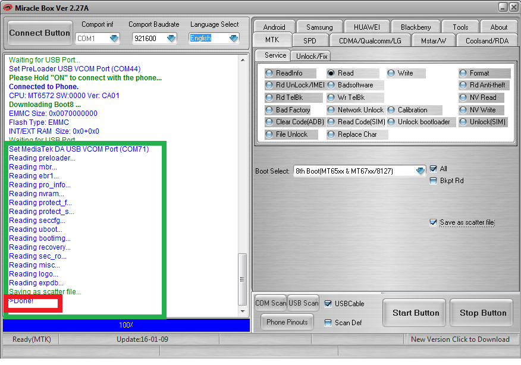The image size is (521, 365).
Task: Click the COM Scan button
Action: coord(271,303)
